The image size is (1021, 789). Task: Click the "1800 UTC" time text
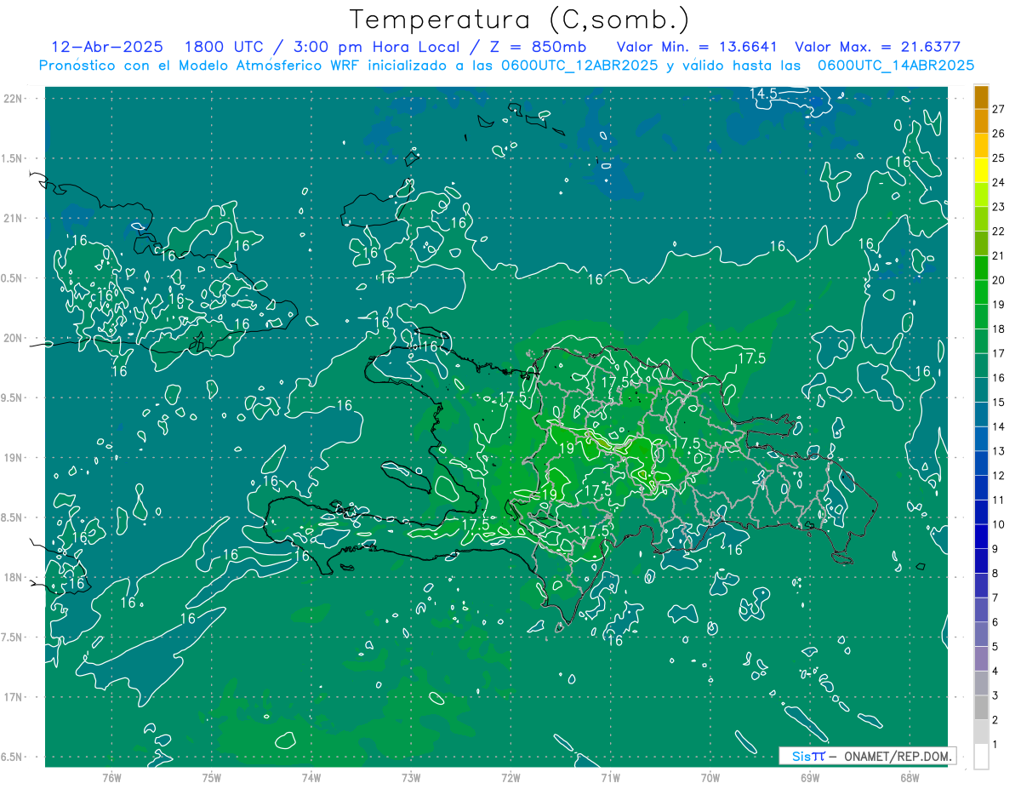(x=223, y=46)
